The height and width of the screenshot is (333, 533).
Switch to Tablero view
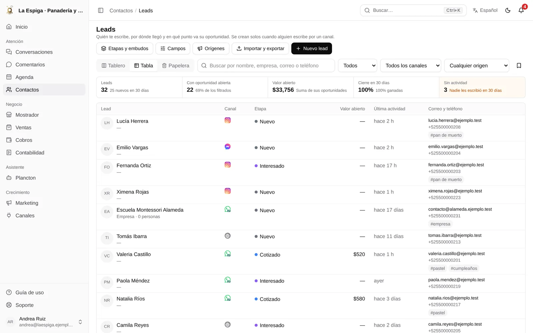(x=113, y=66)
